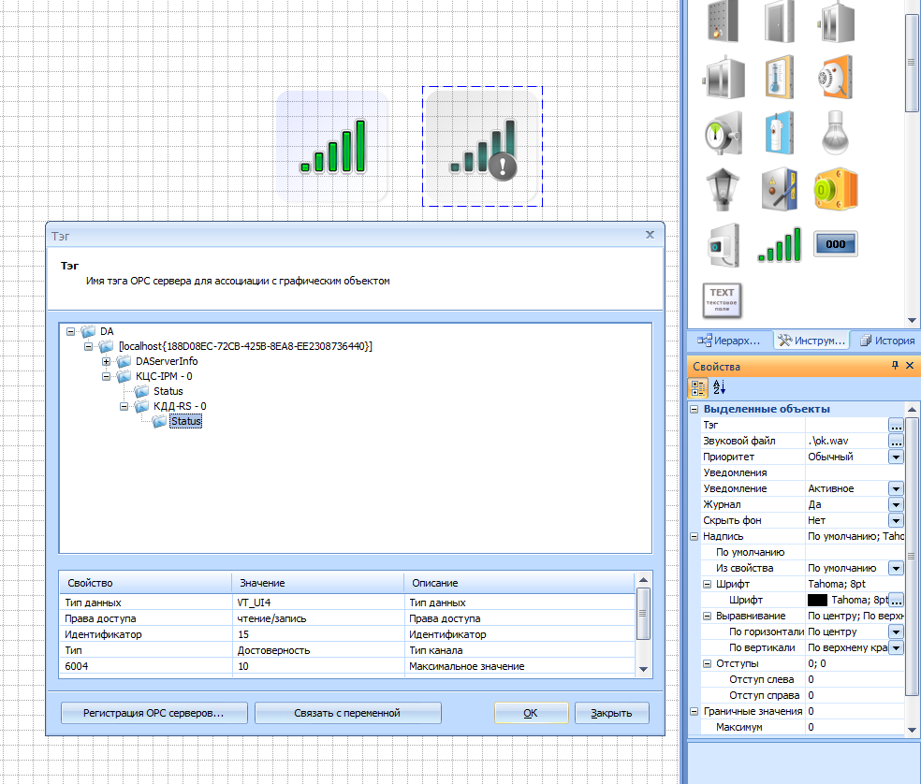
Task: Open the Журнал value dropdown
Action: [x=896, y=504]
